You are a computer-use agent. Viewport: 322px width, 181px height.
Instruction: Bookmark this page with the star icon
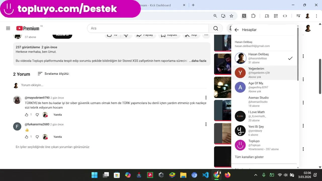tap(231, 16)
